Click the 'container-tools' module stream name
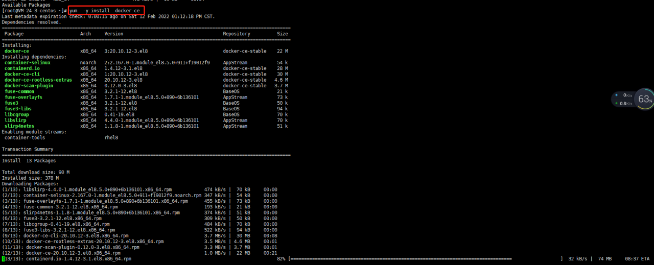Viewport: 654px width, 265px height. point(25,138)
